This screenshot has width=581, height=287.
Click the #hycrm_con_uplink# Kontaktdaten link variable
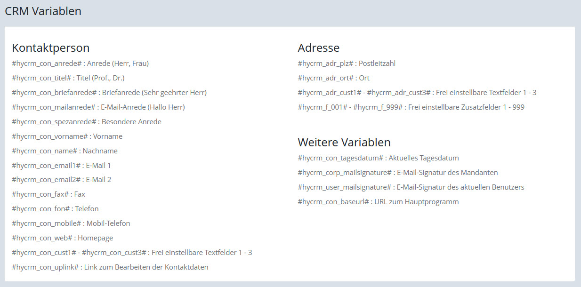click(110, 267)
